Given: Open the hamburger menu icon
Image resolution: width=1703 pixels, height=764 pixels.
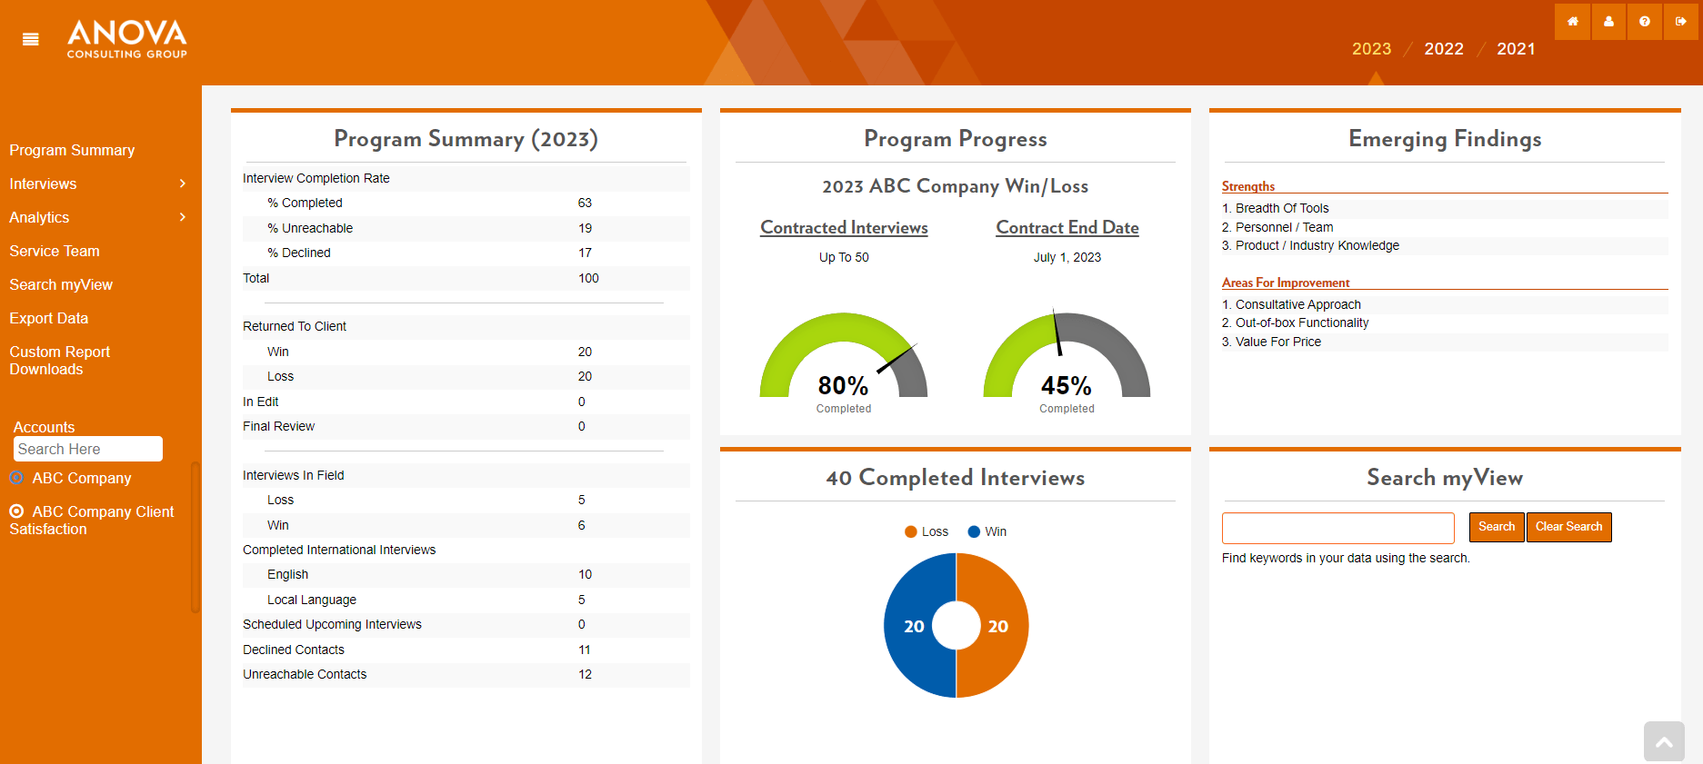Looking at the screenshot, I should [x=31, y=39].
